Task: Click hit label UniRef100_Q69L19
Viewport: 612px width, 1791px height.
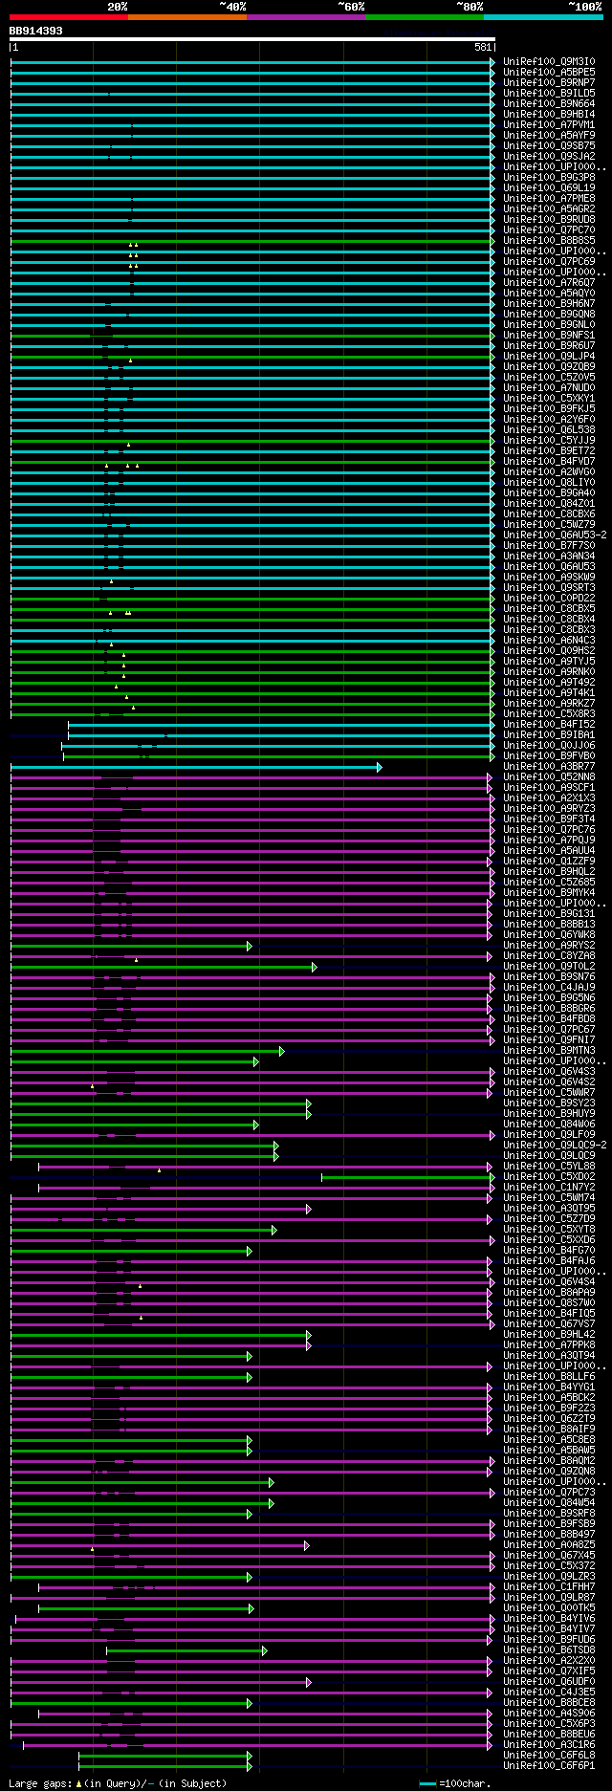Action: [x=549, y=188]
